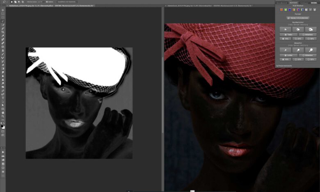Click the Maske in Kanalfenster button
This screenshot has width=320, height=192.
tap(297, 18)
